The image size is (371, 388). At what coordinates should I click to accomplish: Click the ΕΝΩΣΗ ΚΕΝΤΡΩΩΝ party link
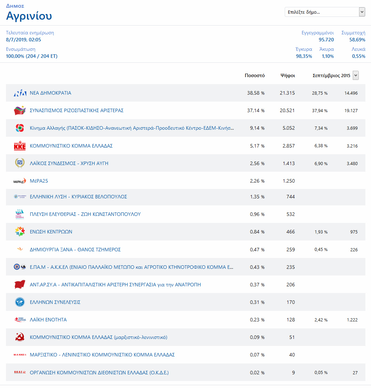(x=51, y=232)
